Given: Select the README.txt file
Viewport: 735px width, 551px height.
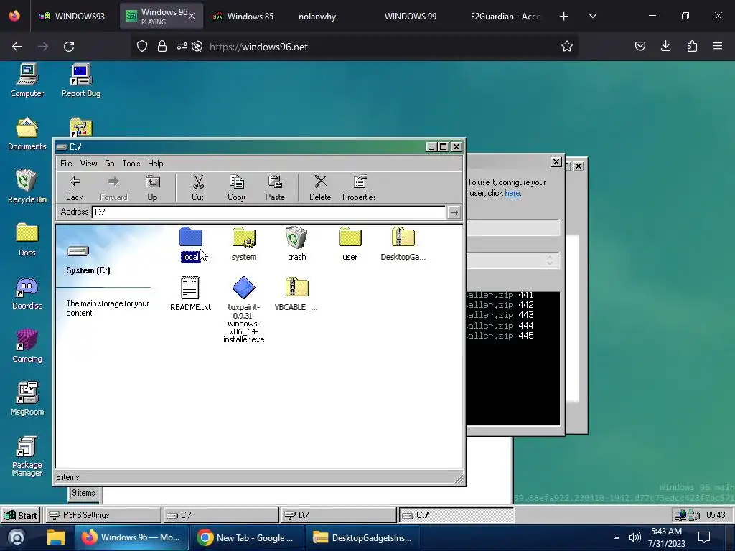Looking at the screenshot, I should [x=190, y=293].
